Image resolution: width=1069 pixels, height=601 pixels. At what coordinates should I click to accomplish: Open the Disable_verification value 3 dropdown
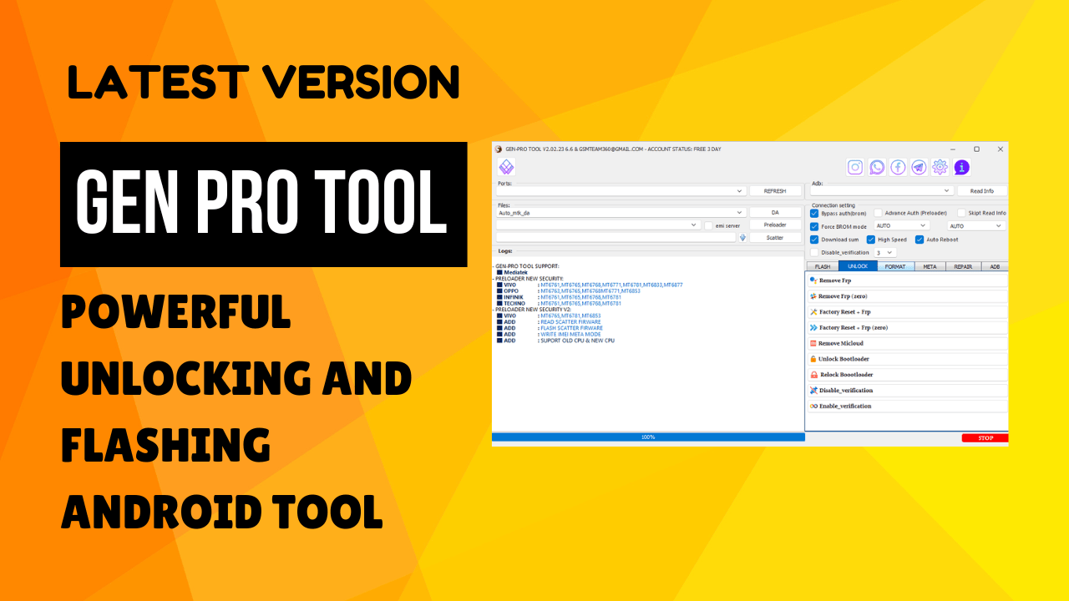click(884, 252)
